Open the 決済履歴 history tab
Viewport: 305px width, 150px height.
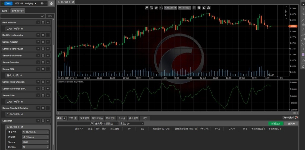pyautogui.click(x=84, y=118)
